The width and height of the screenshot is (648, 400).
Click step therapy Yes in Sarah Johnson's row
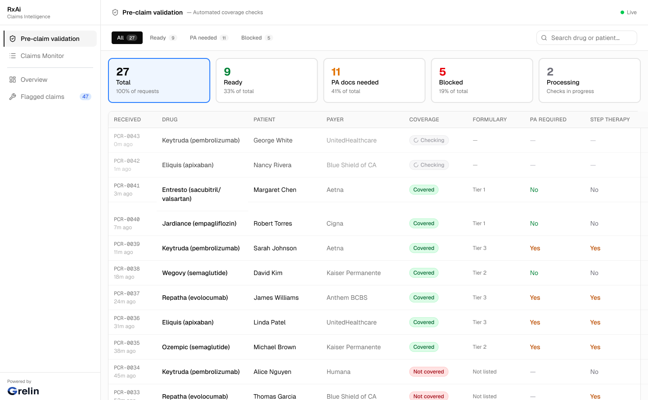tap(595, 248)
